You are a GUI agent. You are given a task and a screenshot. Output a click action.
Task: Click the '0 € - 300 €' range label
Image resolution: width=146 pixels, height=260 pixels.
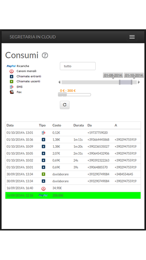[x=68, y=91]
